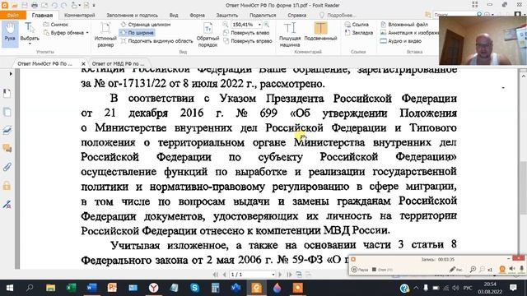Open the security lock panel
Screen dimensions: 527x296
tap(7, 185)
